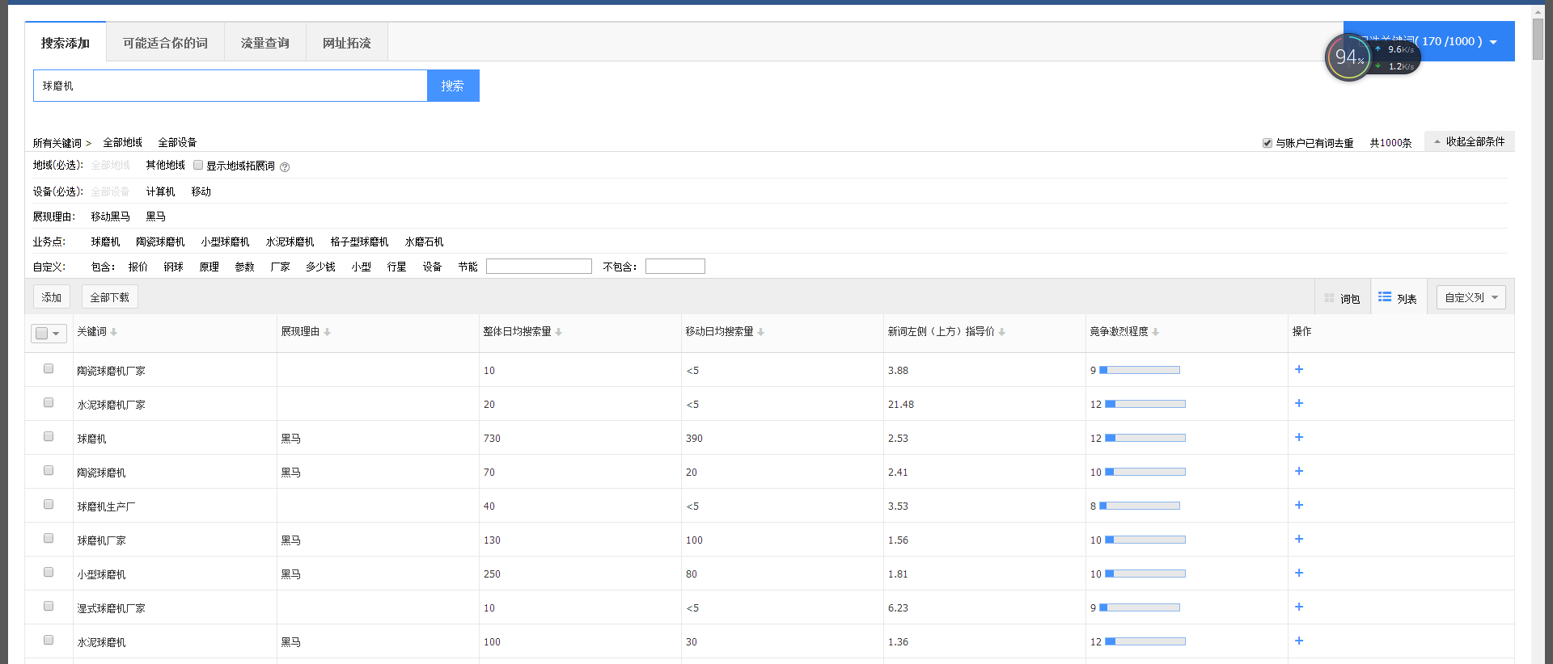Click the plus icon for 陶瓷球磨机厂家 row

1298,369
